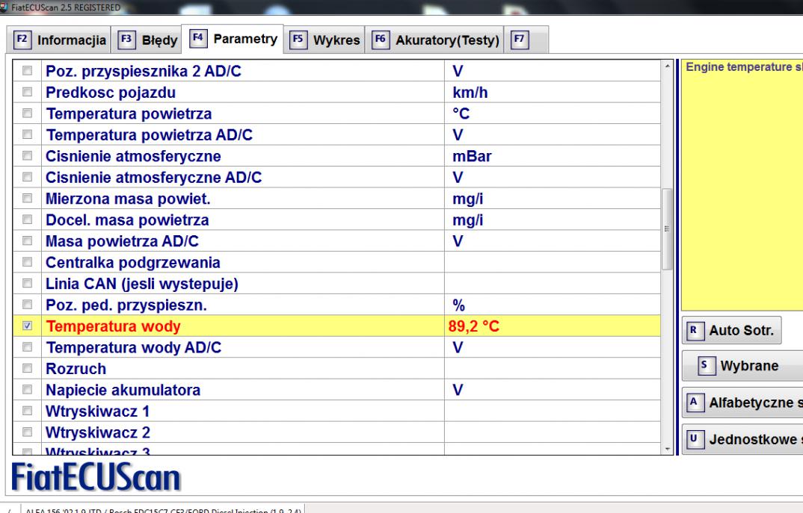Uncheck the Temperatura wody checkbox
This screenshot has height=513, width=803.
click(27, 326)
